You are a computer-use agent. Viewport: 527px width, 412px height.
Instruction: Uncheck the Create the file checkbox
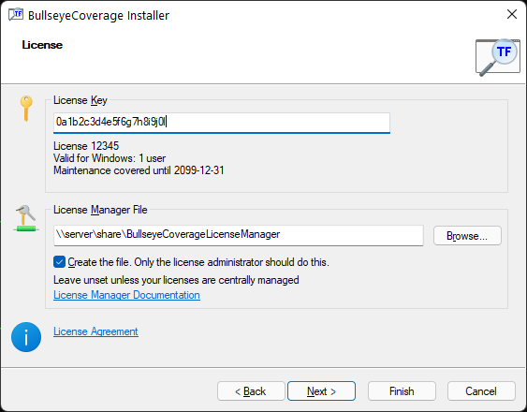(59, 262)
